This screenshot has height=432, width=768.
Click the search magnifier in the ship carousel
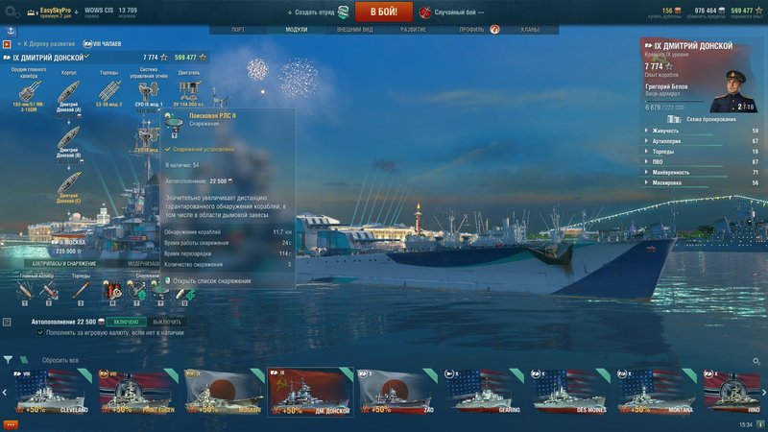pos(756,361)
